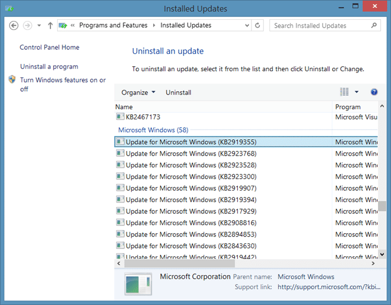The height and width of the screenshot is (305, 391).
Task: Click the update icon beside KB2923768
Action: [120, 153]
